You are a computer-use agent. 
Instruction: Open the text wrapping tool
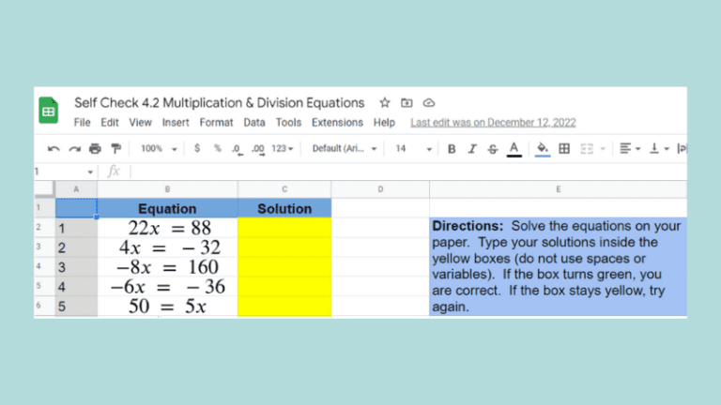coord(682,149)
